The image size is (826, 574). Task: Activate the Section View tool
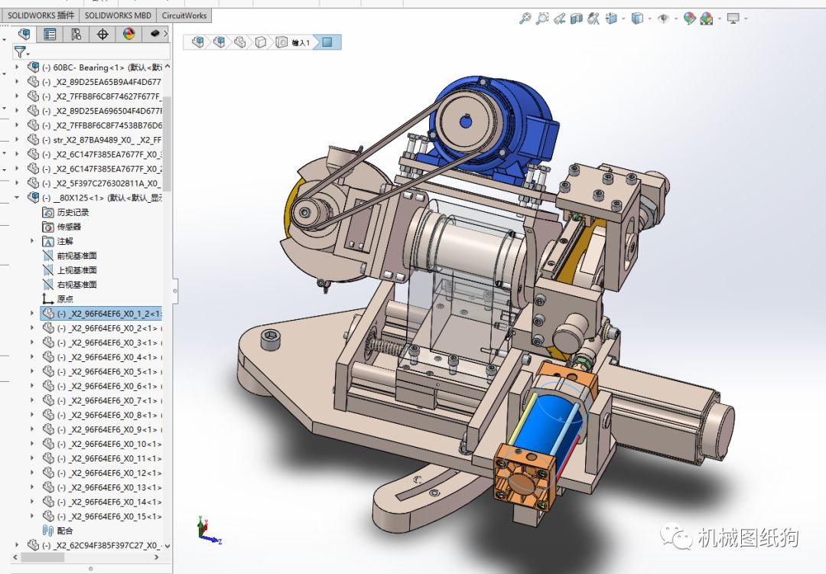click(x=577, y=18)
